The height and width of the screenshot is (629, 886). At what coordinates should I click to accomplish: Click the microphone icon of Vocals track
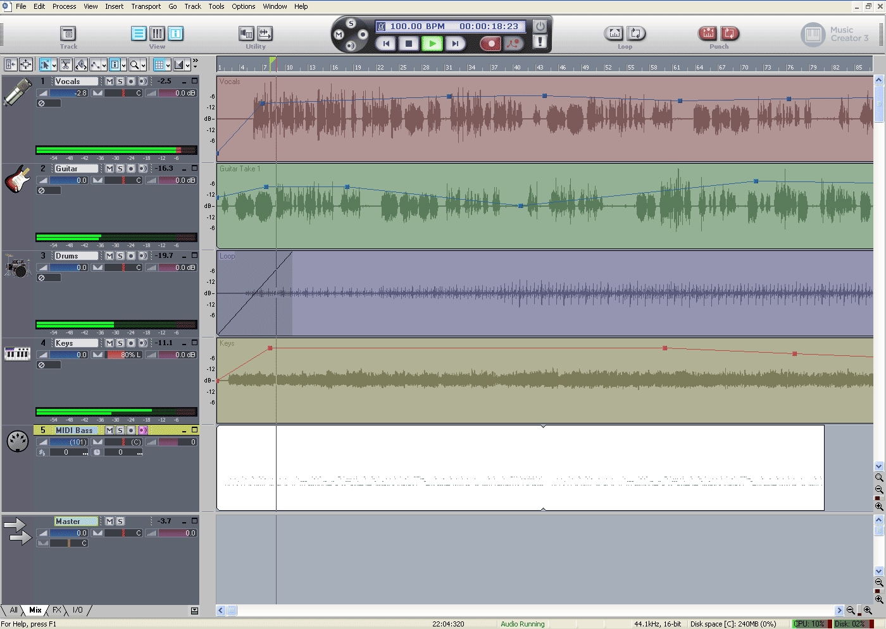pos(18,92)
